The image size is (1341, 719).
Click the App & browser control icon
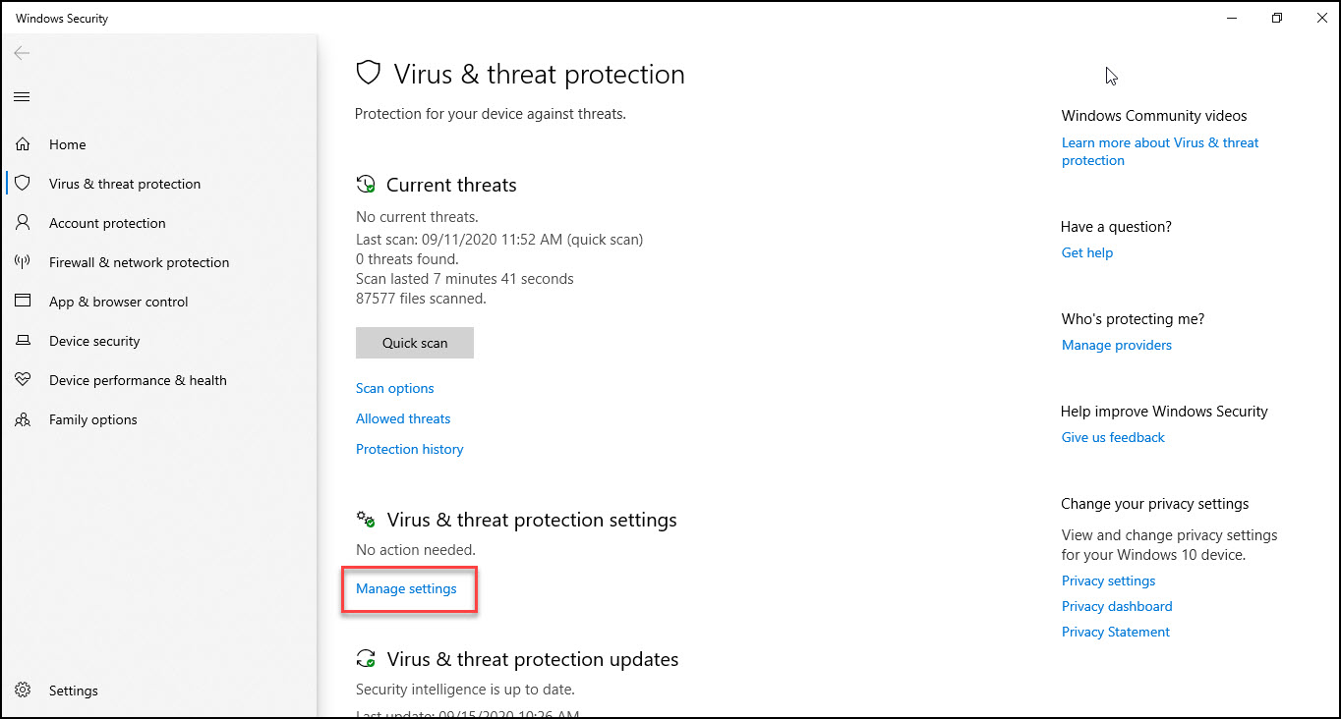[x=22, y=302]
